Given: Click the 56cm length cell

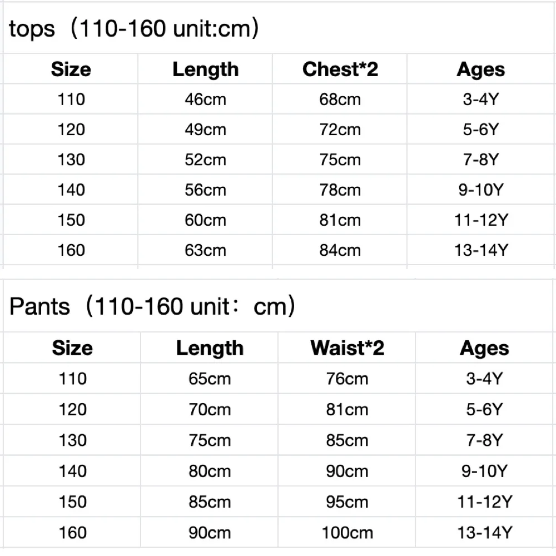Looking at the screenshot, I should tap(205, 190).
